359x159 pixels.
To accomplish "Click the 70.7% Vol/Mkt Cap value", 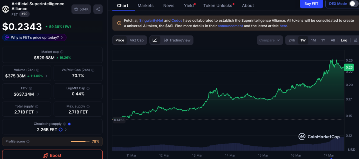I will [x=78, y=76].
